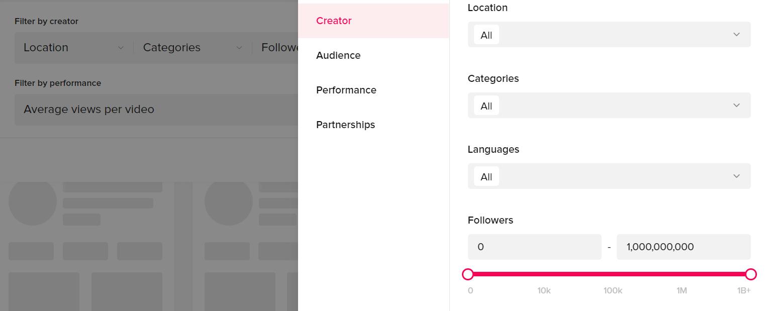
Task: Open Average views per video filter
Action: tap(89, 110)
